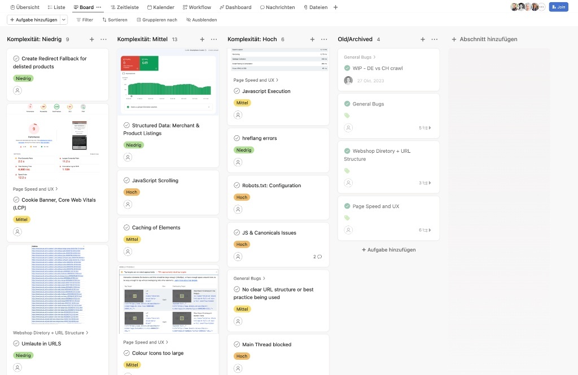The width and height of the screenshot is (578, 375).
Task: Click the orange 'Hoch' priority tag on Robots.txt card
Action: (242, 197)
